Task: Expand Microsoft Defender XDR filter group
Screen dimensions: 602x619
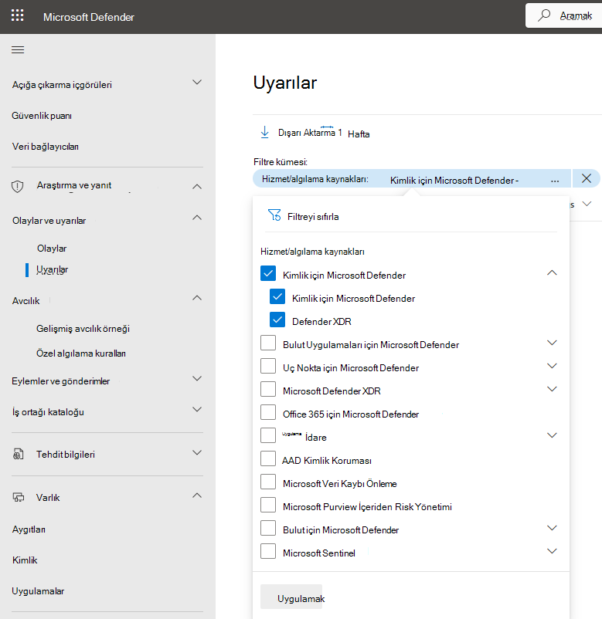Action: click(552, 389)
